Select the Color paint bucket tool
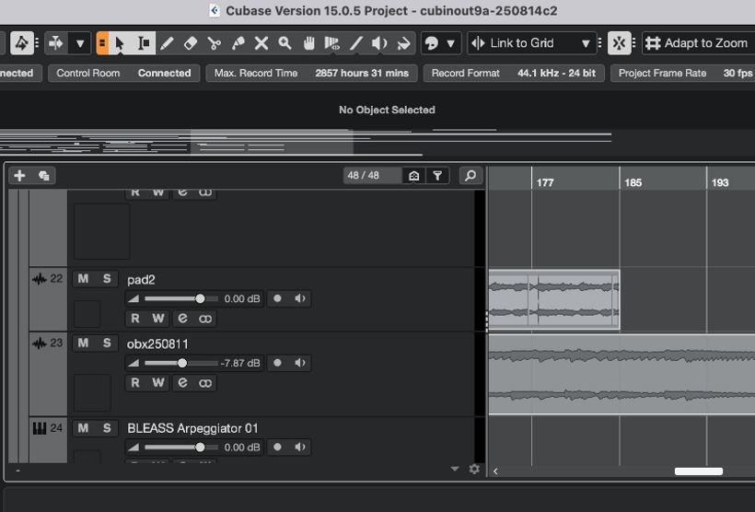 [403, 43]
